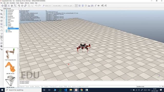
Task: Click the model thumbnails scrollbar up arrow
Action: click(18, 49)
